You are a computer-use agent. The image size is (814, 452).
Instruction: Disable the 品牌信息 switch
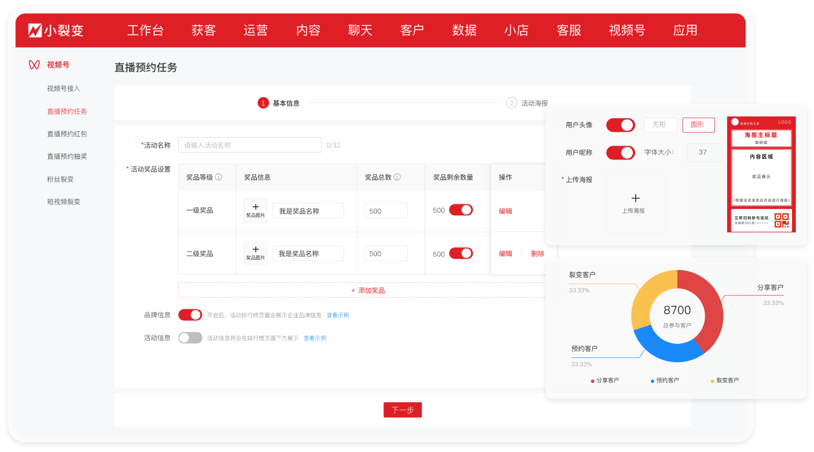pos(190,315)
